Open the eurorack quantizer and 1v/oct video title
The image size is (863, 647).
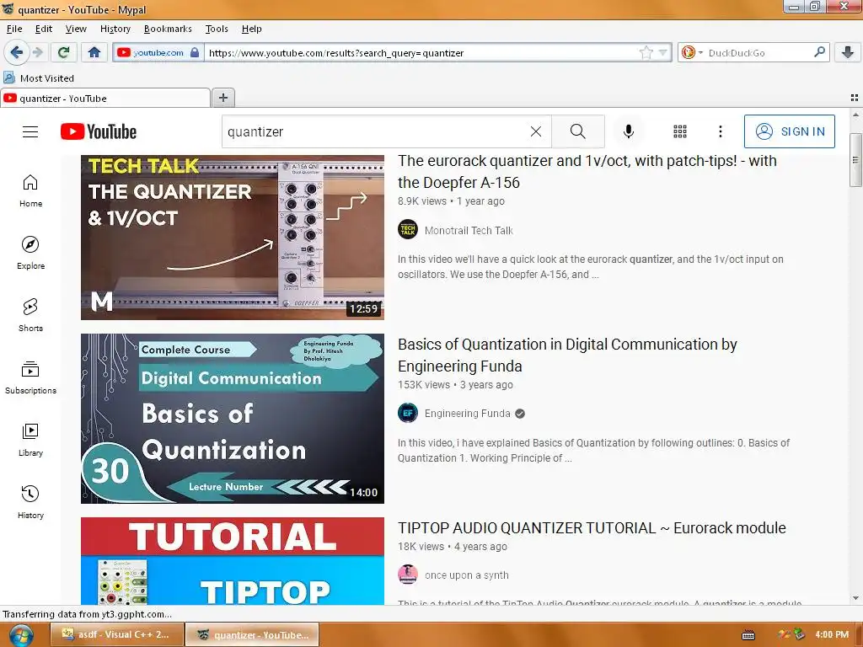click(587, 172)
